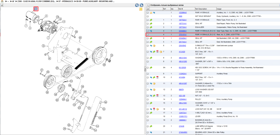
Task: Select callout 14 on the pulley diagram
Action: click(106, 43)
